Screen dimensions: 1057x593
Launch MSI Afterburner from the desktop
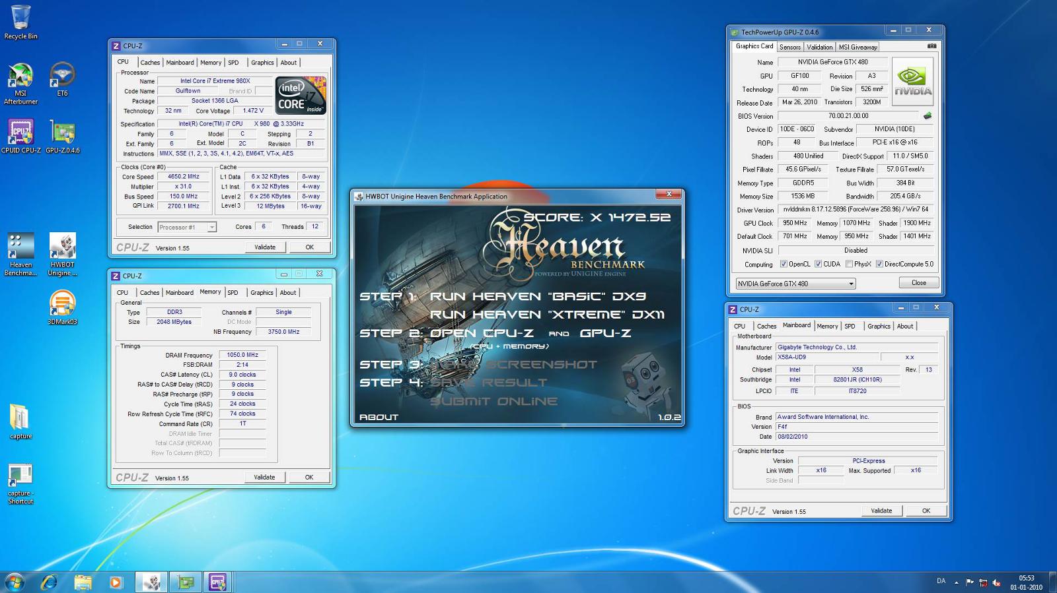[x=20, y=84]
